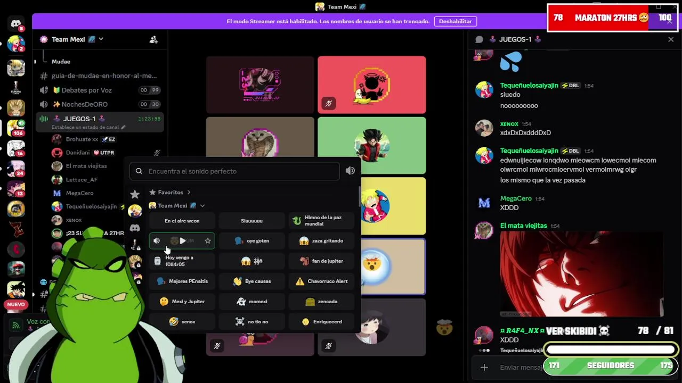Click El mata viejitas username in chat

pos(524,226)
